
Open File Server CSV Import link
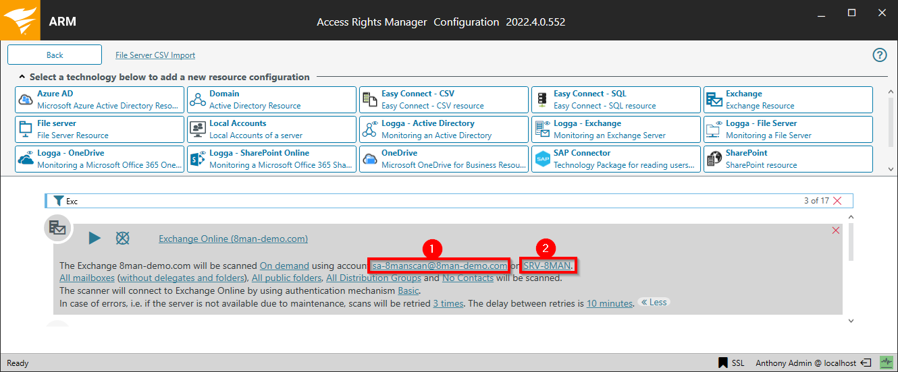pyautogui.click(x=155, y=55)
